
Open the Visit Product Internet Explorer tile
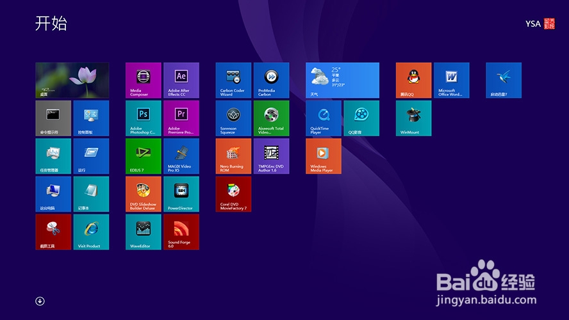91,232
